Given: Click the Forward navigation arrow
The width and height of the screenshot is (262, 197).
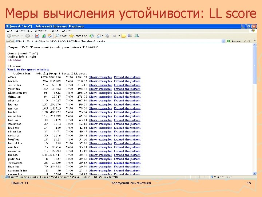Looking at the screenshot, I should click(x=28, y=36).
